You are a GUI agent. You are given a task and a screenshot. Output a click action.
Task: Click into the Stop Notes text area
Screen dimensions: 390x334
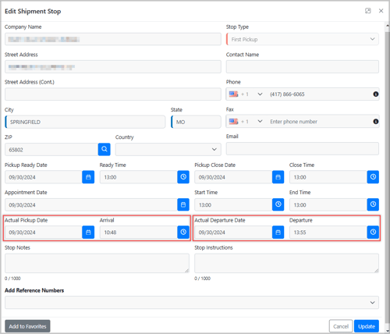pyautogui.click(x=97, y=263)
